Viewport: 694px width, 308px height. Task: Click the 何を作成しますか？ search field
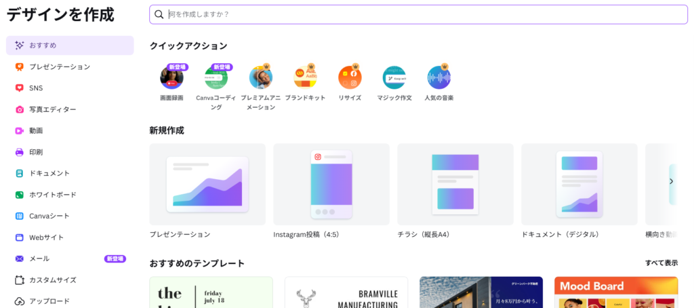tap(418, 15)
